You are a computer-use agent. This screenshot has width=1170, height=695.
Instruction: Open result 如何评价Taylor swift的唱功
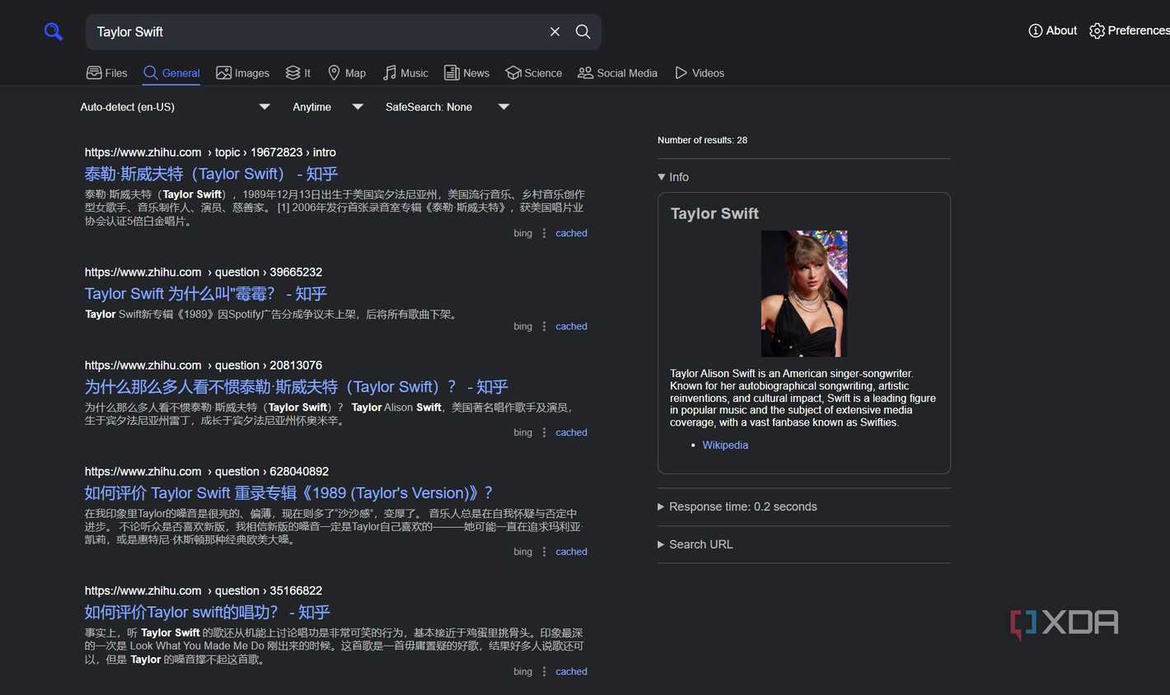pos(207,612)
